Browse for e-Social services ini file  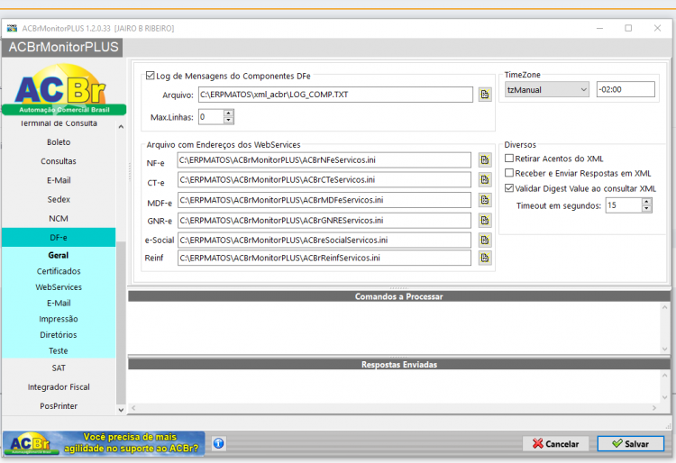[x=485, y=240]
